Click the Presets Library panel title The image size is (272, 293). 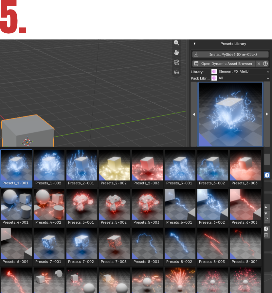(233, 44)
